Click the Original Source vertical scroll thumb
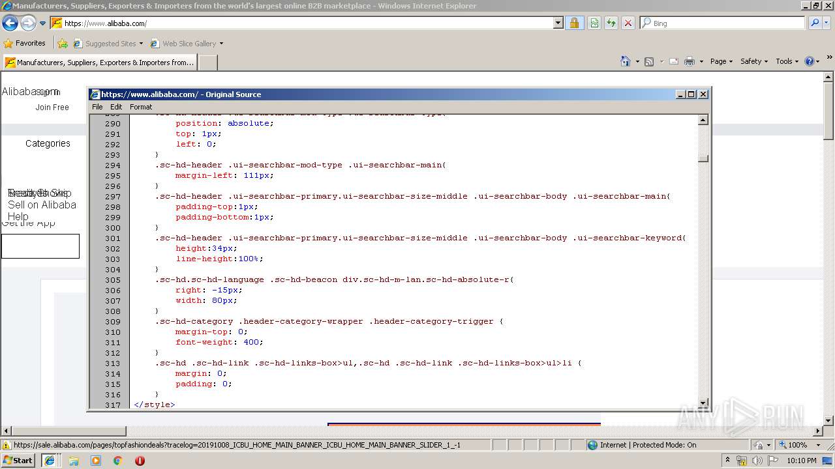835x469 pixels. click(x=703, y=158)
